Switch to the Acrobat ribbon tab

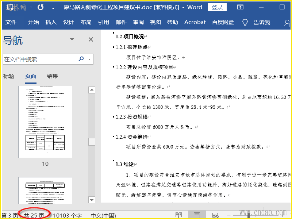coord(195,22)
